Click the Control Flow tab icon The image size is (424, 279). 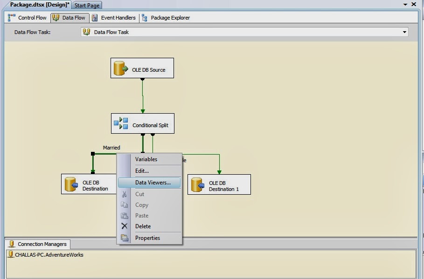click(10, 18)
